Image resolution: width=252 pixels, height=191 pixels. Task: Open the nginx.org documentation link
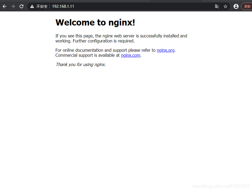coord(166,50)
